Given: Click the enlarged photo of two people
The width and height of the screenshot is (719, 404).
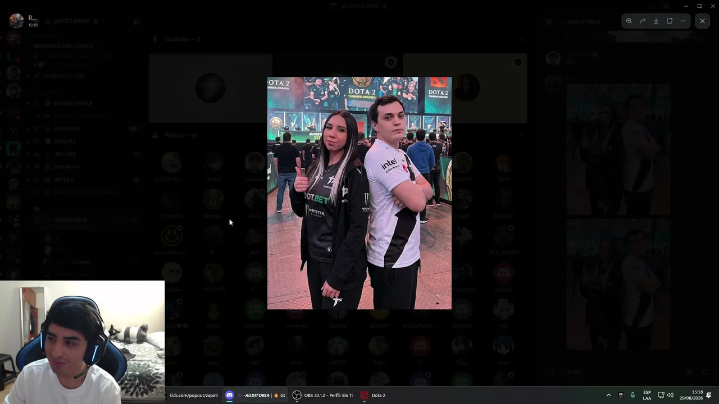Looking at the screenshot, I should 359,193.
